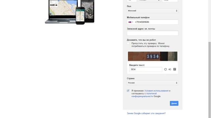Viewport: 211px width, 118px height.
Task: Open captcha help question mark icon
Action: 174,69
